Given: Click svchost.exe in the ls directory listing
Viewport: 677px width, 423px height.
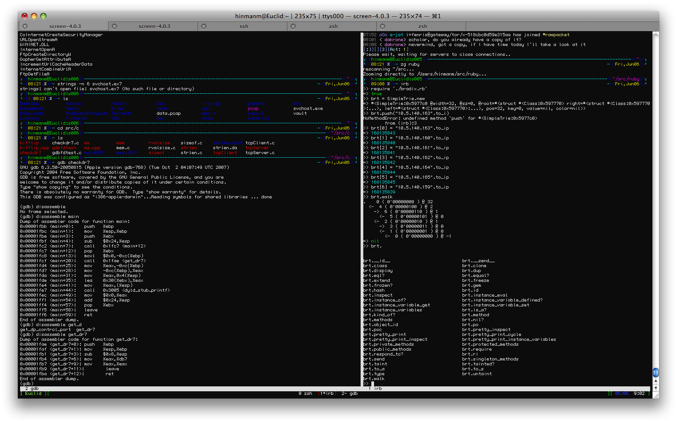Looking at the screenshot, I should [308, 109].
